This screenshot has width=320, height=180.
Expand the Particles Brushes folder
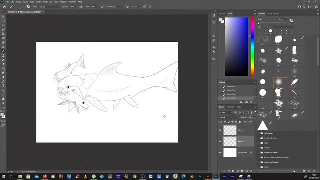point(259,138)
